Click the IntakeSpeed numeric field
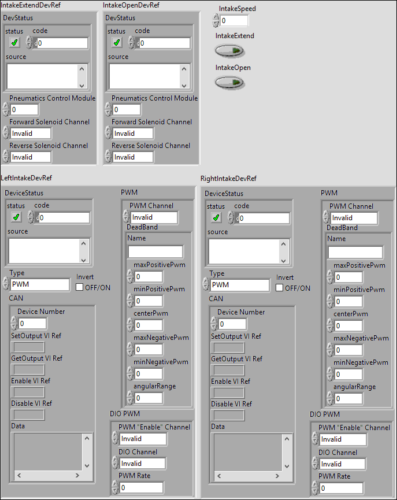The height and width of the screenshot is (500, 397). pyautogui.click(x=233, y=21)
